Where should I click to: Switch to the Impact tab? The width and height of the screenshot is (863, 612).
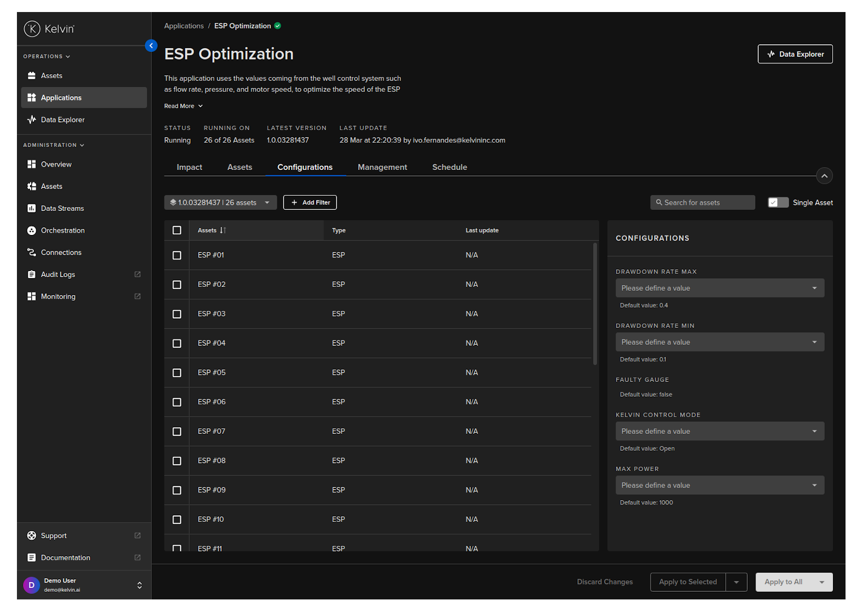pyautogui.click(x=189, y=167)
